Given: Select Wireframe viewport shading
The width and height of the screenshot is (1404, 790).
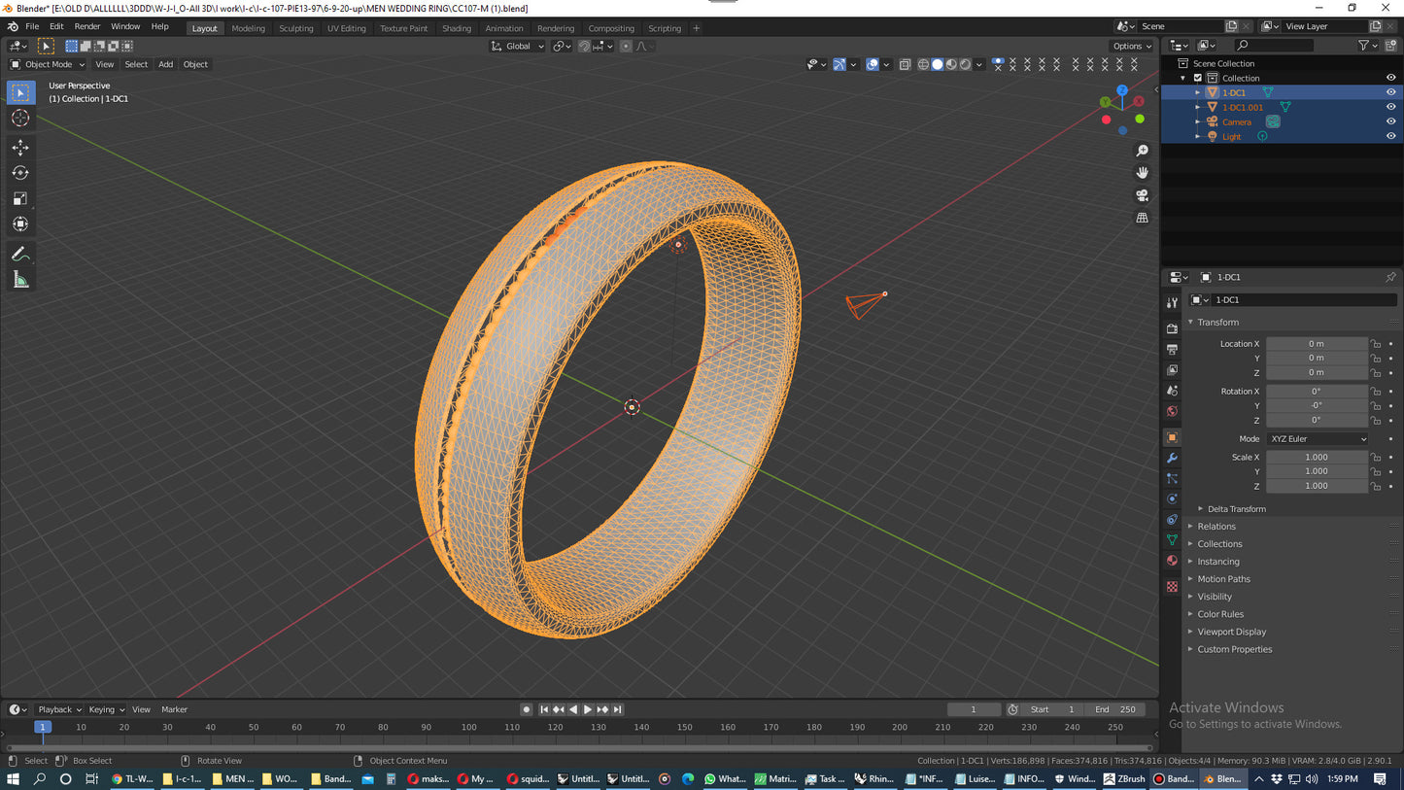Looking at the screenshot, I should pyautogui.click(x=923, y=64).
